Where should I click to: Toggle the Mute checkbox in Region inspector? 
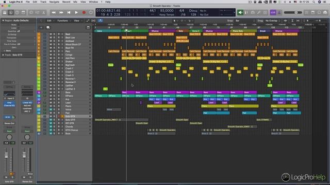pyautogui.click(x=19, y=25)
